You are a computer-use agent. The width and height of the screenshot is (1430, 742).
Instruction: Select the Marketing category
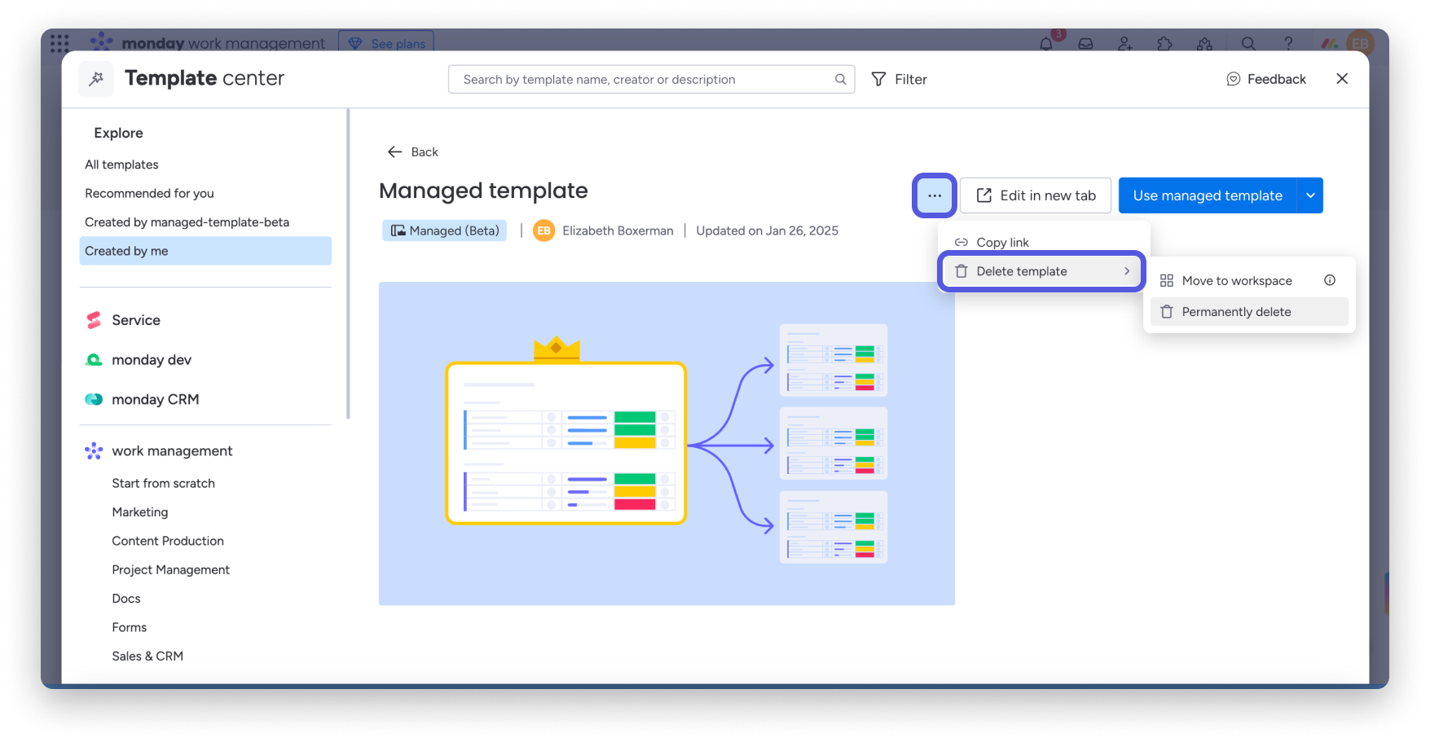click(139, 511)
